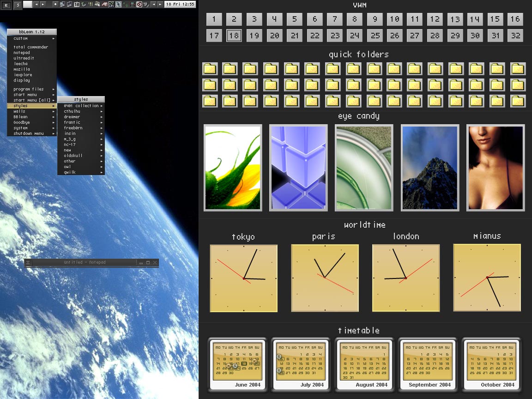Open cthulhu styles folder

[81, 111]
